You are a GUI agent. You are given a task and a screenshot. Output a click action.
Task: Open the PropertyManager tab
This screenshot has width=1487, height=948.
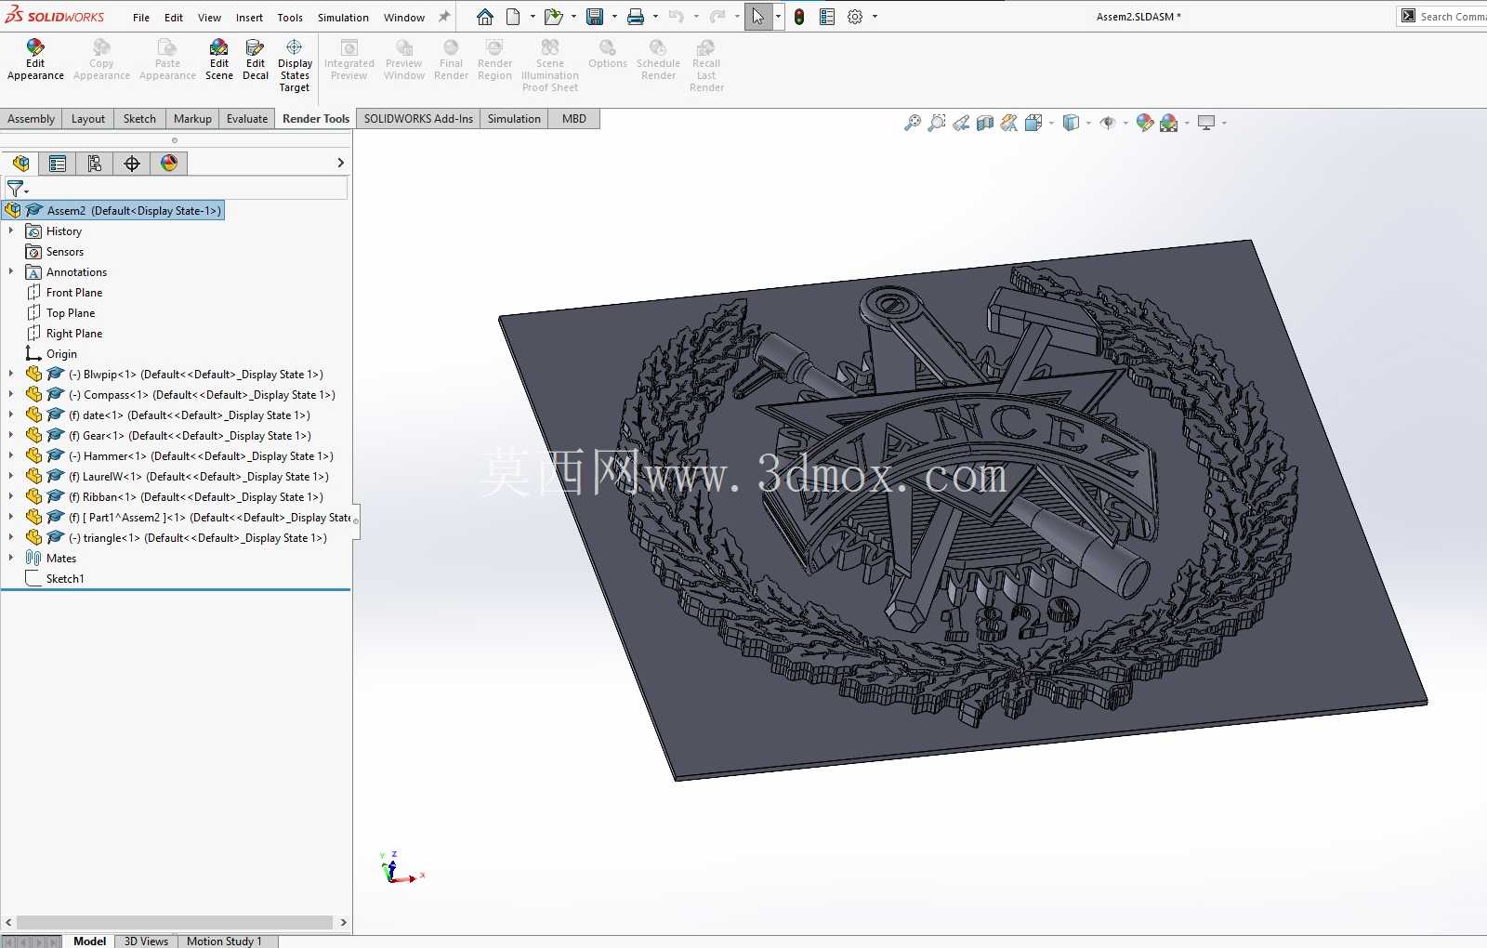point(58,164)
